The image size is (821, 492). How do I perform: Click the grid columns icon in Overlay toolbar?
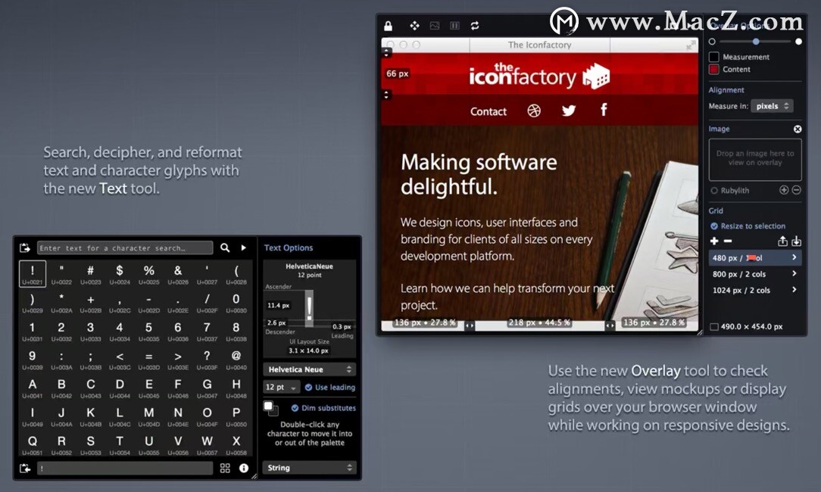[454, 26]
